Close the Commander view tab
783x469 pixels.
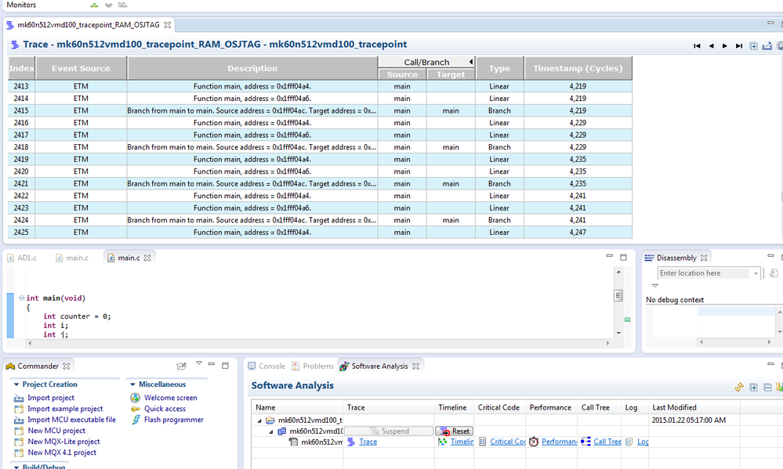tap(66, 366)
